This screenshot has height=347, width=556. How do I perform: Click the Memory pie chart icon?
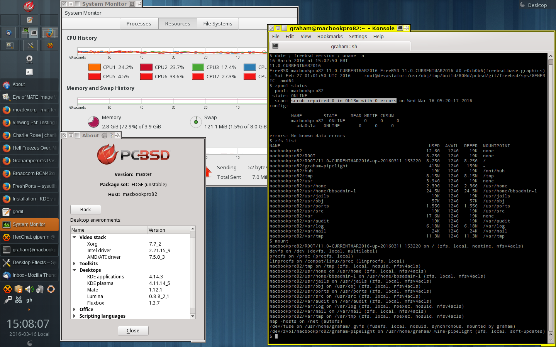tap(93, 122)
